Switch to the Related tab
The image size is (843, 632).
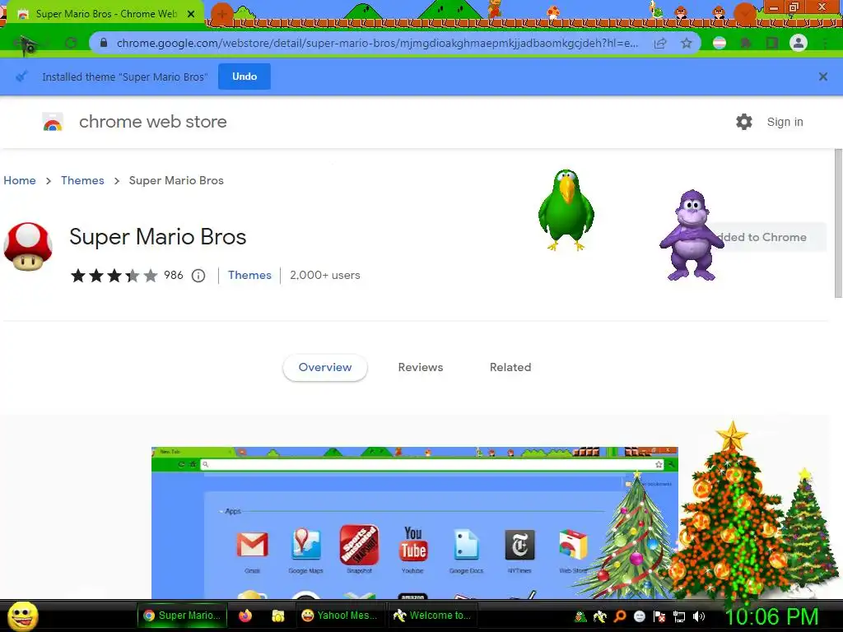click(510, 367)
